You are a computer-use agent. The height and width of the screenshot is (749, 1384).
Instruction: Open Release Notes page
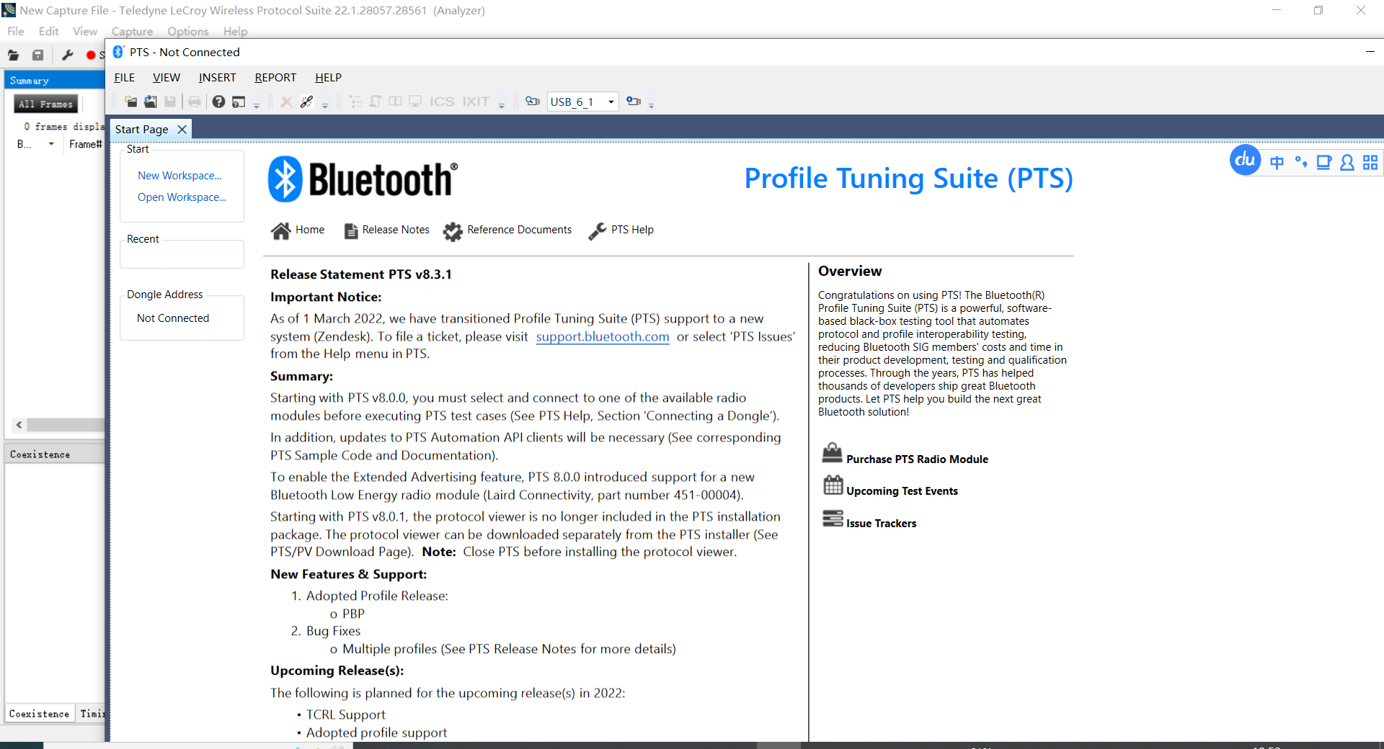coord(387,230)
